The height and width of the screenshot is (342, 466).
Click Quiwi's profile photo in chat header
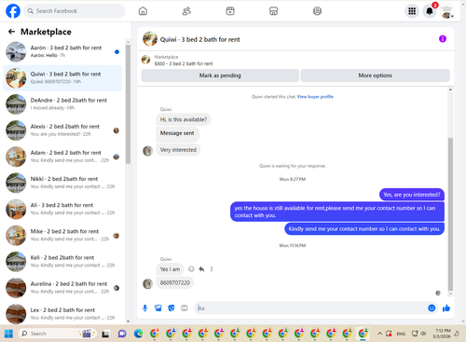[150, 39]
